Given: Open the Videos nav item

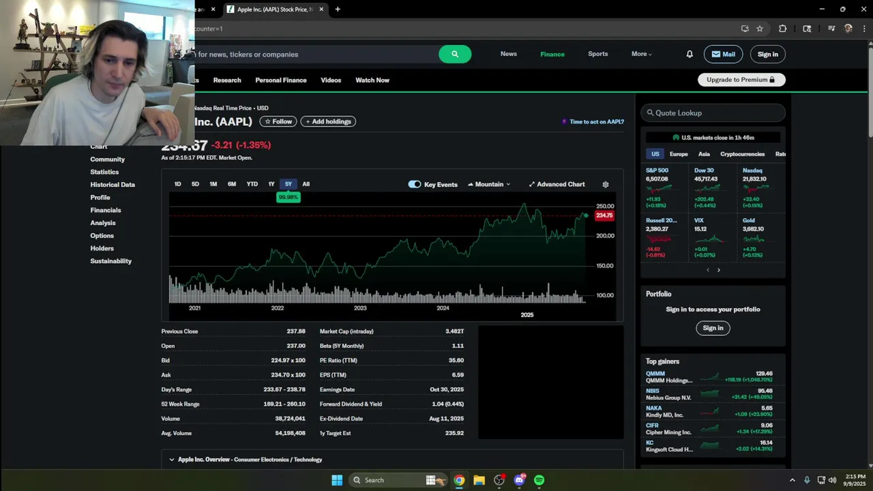Looking at the screenshot, I should (331, 80).
